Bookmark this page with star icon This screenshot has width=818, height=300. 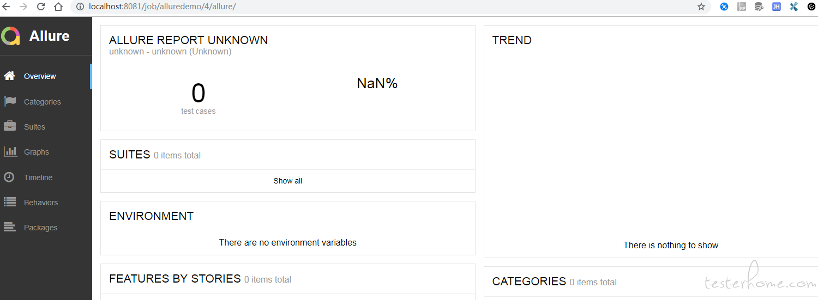(x=701, y=7)
